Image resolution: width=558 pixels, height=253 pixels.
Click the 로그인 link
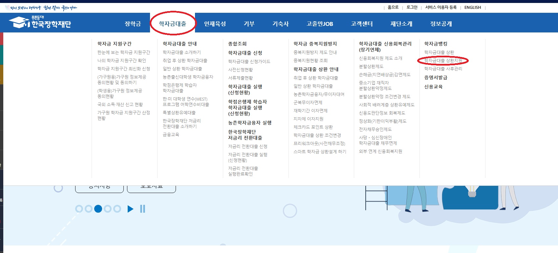412,7
